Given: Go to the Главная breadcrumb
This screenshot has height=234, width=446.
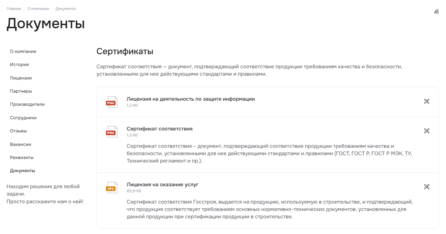Looking at the screenshot, I should click(x=14, y=9).
